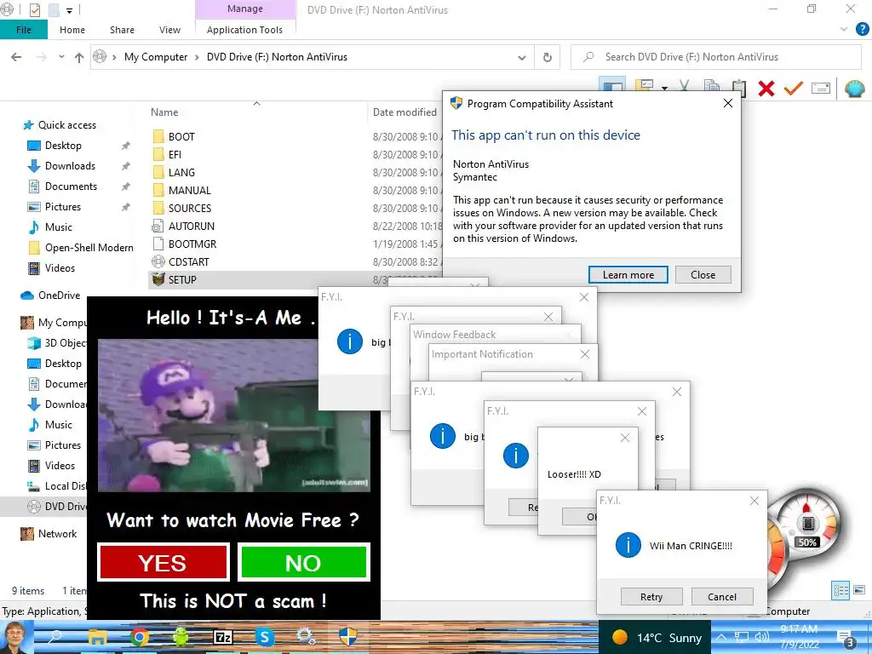Click the Cut scissors toolbar icon

684,87
